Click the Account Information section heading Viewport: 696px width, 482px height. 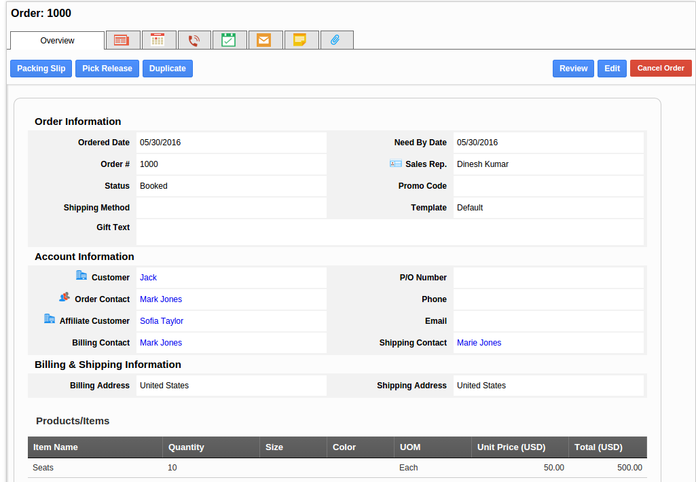click(84, 257)
